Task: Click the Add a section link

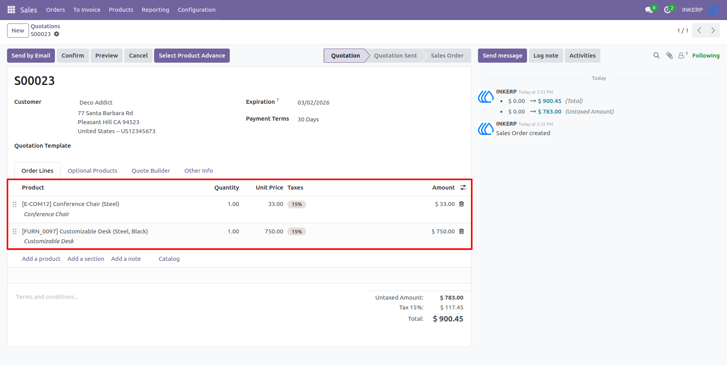Action: click(x=86, y=259)
